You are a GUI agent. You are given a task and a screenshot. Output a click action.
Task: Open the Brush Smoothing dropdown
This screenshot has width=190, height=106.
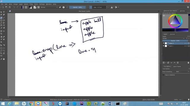182,72
